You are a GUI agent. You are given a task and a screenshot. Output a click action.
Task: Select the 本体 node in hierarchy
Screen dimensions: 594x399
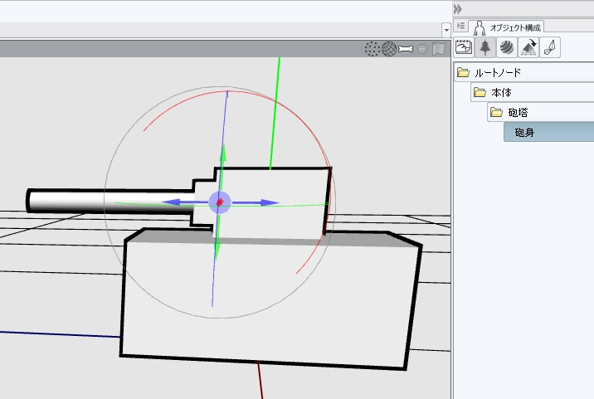502,92
